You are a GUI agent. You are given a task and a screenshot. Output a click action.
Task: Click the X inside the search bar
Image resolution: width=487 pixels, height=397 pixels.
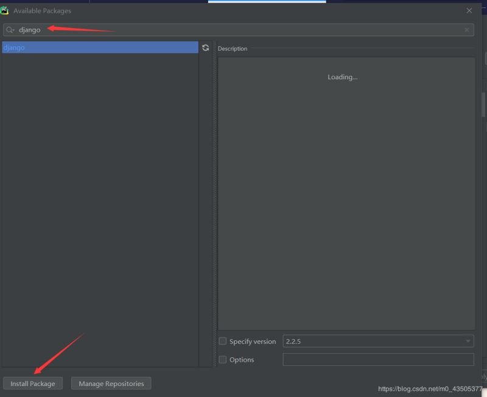[x=468, y=29]
